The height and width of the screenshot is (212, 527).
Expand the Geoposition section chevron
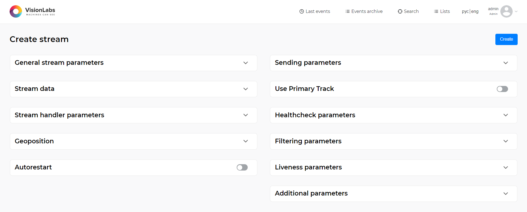(x=245, y=141)
